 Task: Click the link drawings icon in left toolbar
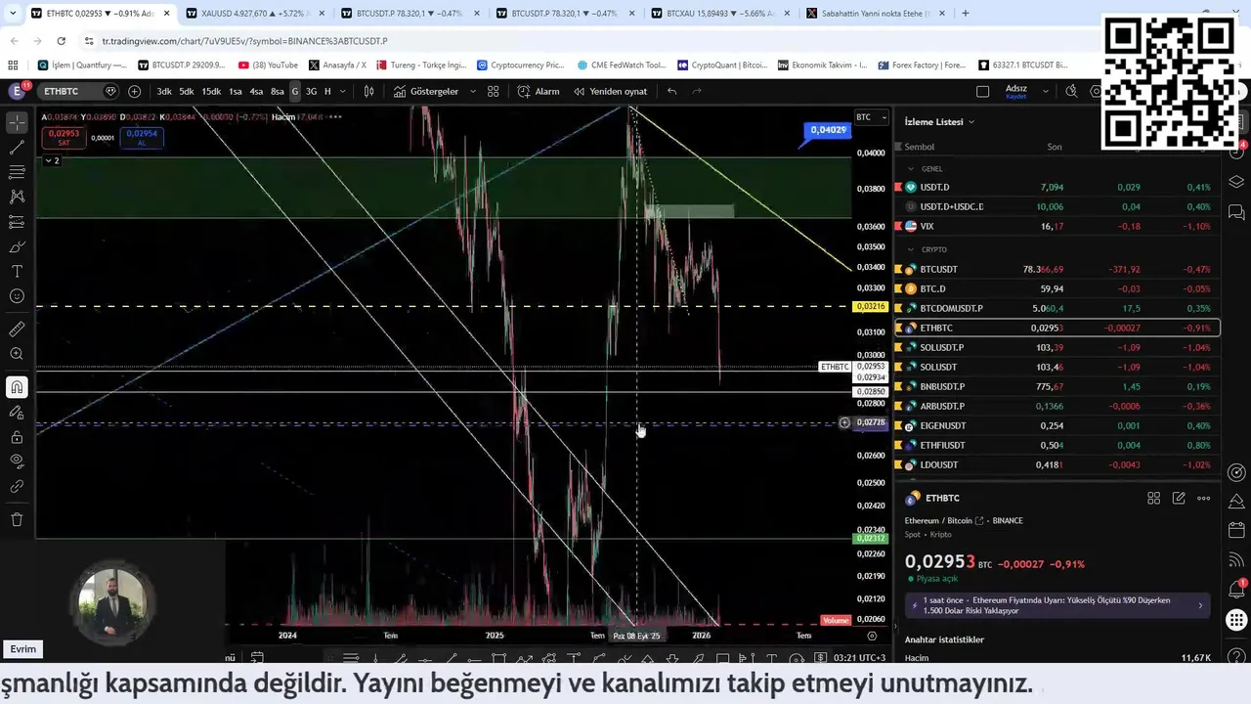17,486
